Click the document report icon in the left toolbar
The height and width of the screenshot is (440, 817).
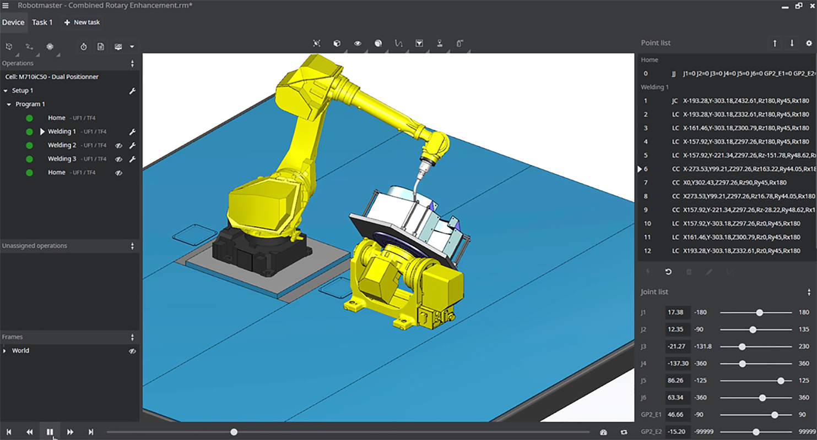tap(101, 47)
